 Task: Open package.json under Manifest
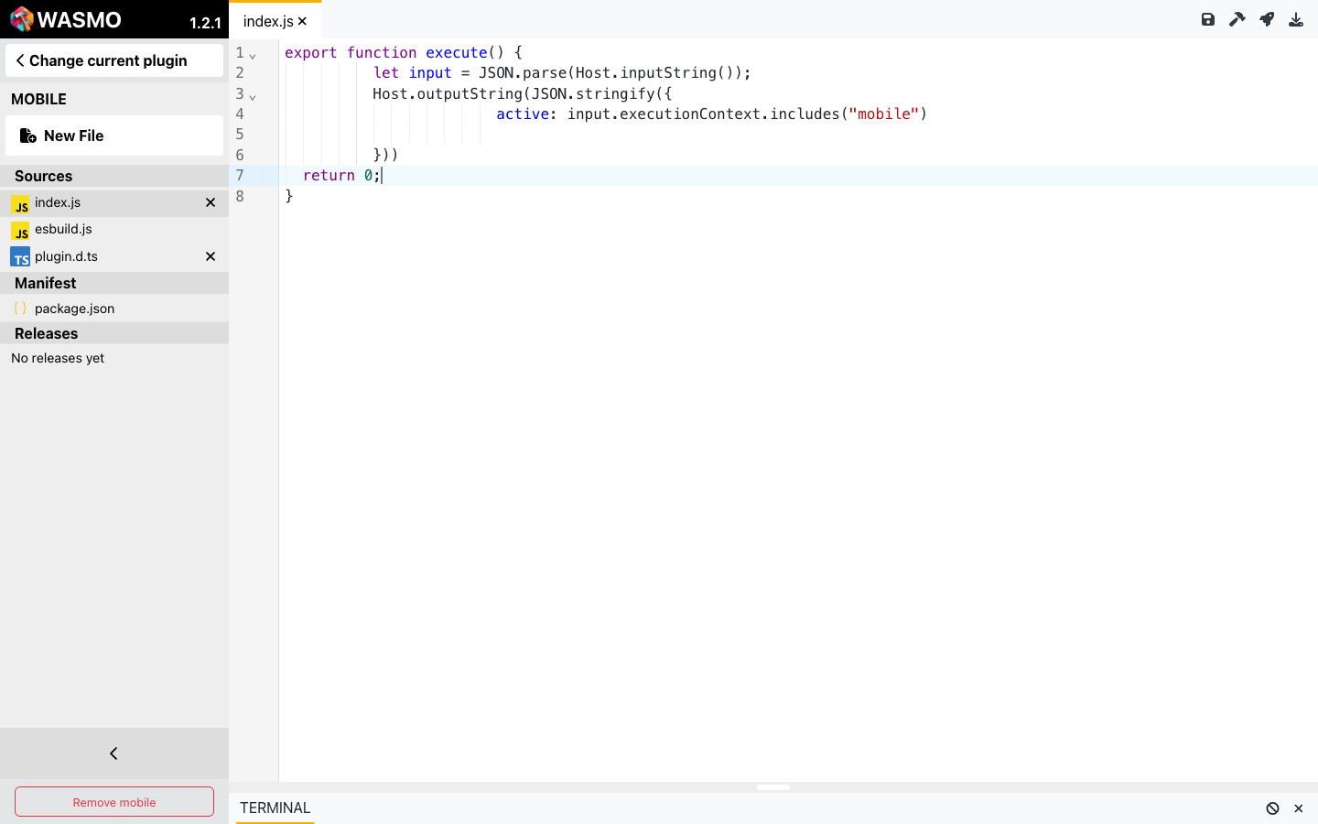[x=74, y=309]
